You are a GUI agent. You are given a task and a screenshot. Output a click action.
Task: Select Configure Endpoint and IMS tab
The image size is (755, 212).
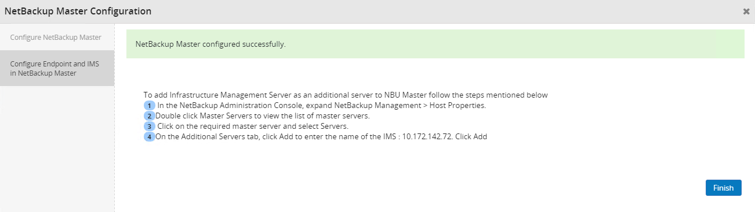tap(57, 68)
